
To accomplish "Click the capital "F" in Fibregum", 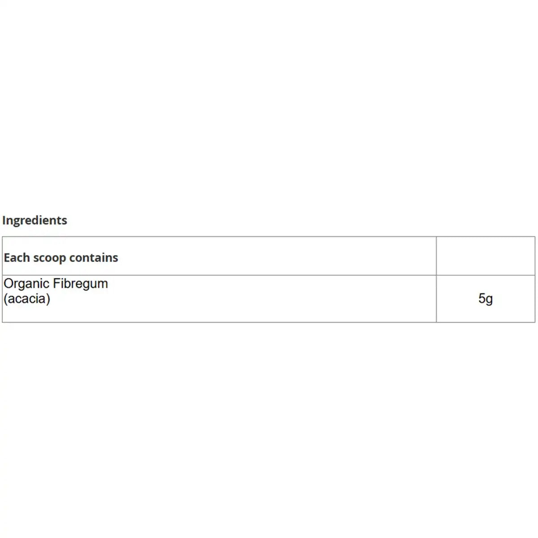I will pyautogui.click(x=56, y=284).
